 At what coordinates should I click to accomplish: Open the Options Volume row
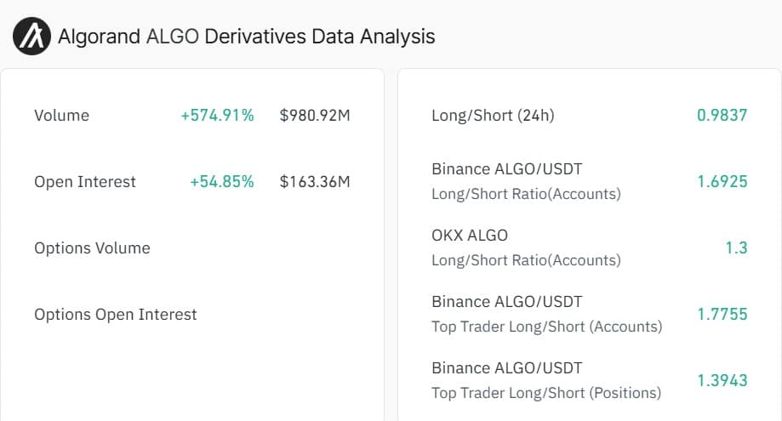click(x=192, y=248)
